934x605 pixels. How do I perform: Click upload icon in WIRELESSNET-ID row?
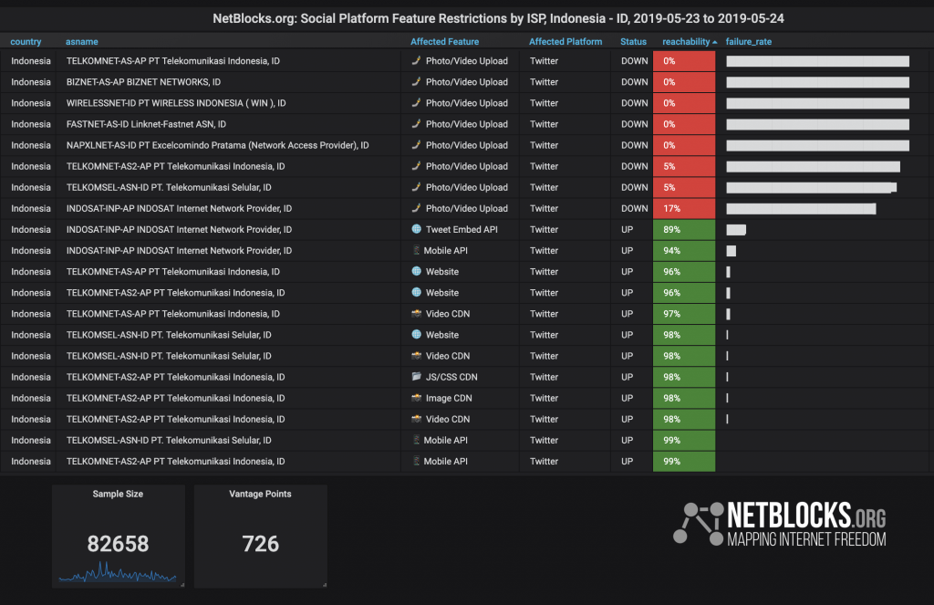[x=416, y=102]
